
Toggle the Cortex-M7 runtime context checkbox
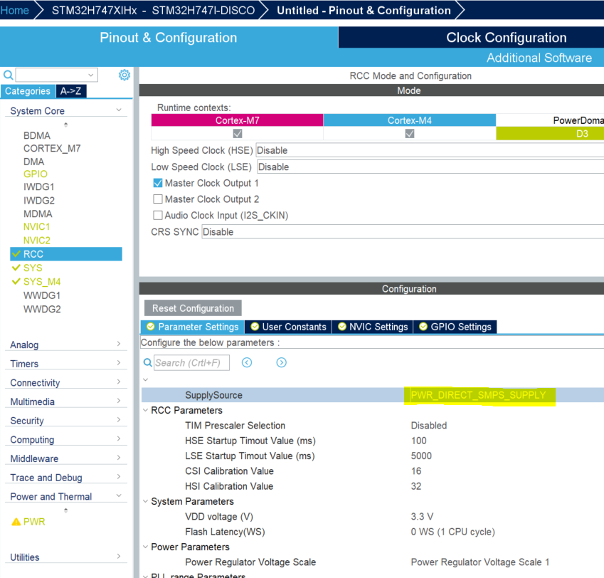(x=238, y=134)
